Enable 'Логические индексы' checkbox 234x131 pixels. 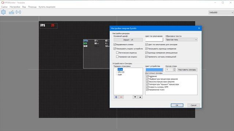coord(117,52)
